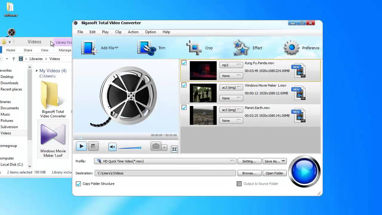Click the MOV HD format icon for Windows Movie Maker 1.mov
The height and width of the screenshot is (215, 382).
click(x=299, y=93)
